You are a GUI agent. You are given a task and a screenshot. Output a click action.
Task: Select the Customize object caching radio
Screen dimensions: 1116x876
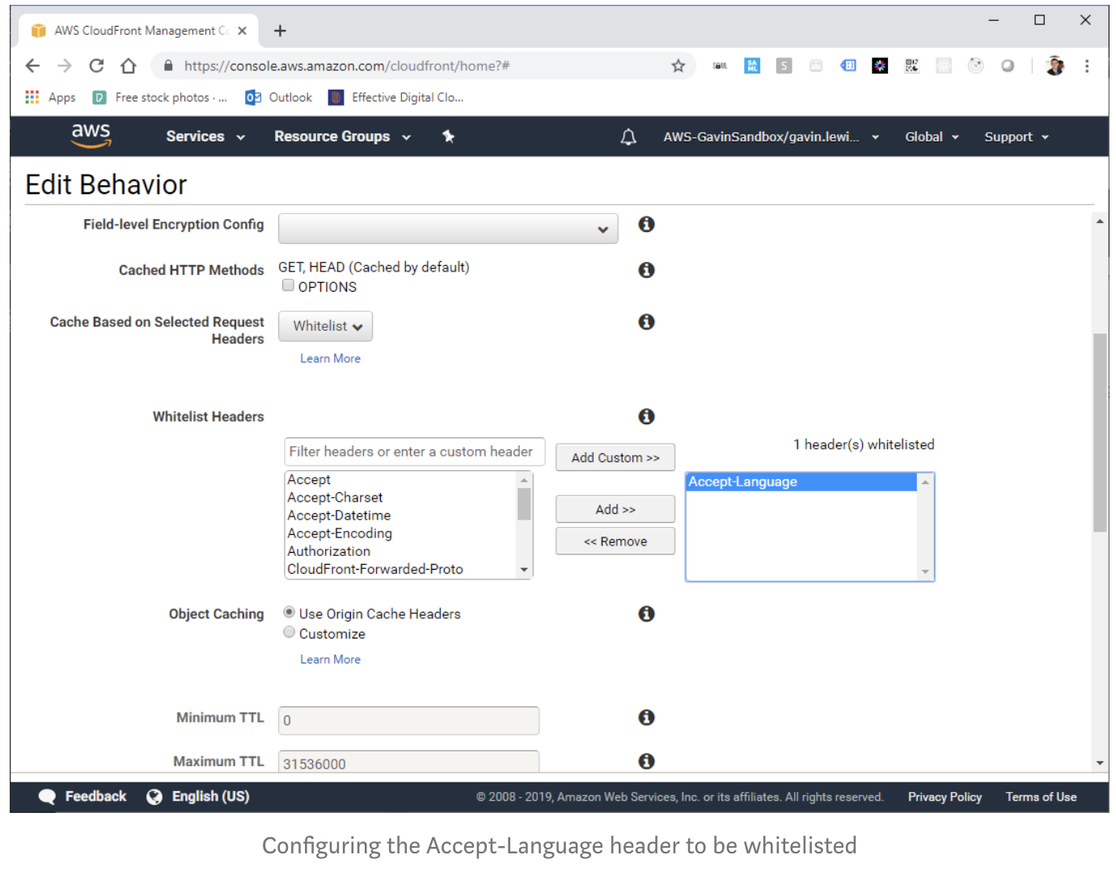(289, 633)
